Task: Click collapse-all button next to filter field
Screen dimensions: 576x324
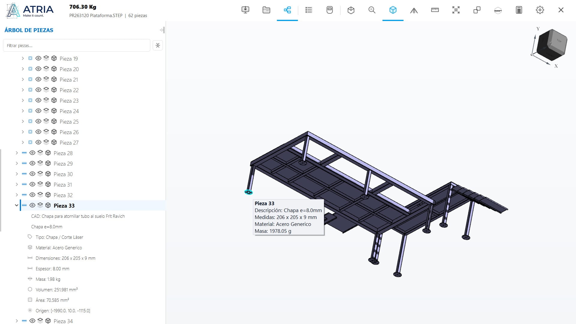Action: coord(158,45)
